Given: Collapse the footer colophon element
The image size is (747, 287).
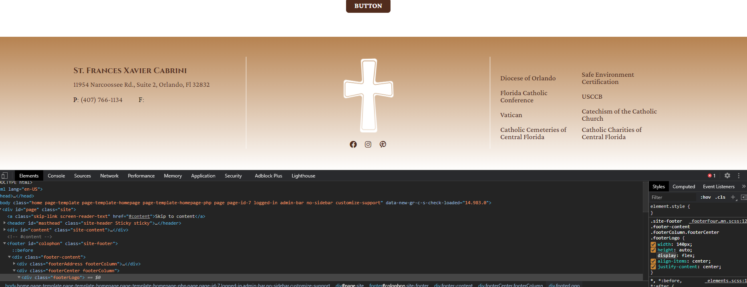Looking at the screenshot, I should tap(4, 243).
